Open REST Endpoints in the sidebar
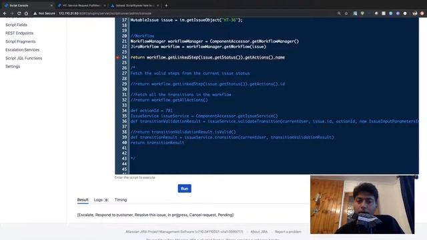This screenshot has height=240, width=427. [19, 33]
